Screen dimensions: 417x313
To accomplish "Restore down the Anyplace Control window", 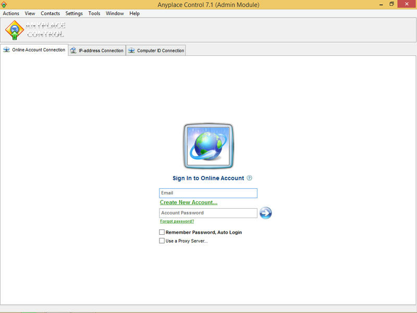I will click(x=391, y=4).
